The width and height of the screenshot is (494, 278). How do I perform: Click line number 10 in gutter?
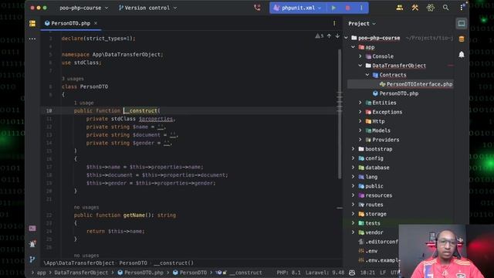(49, 110)
